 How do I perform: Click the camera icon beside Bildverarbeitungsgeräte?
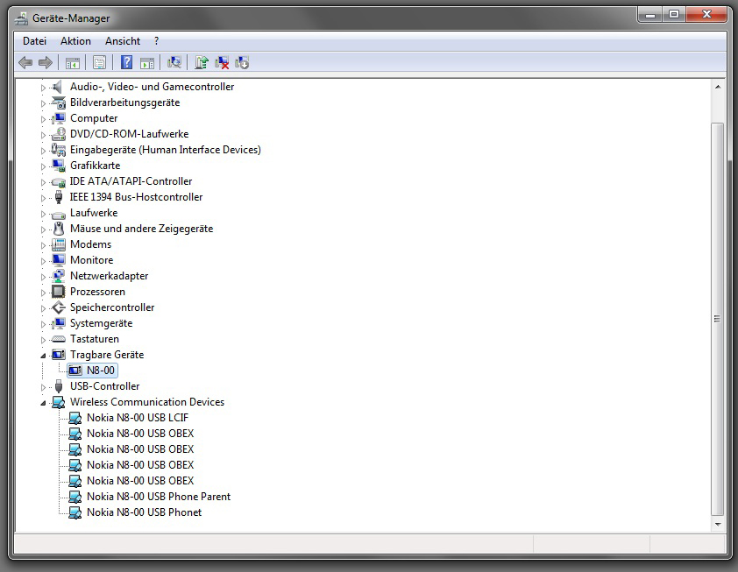tap(59, 102)
